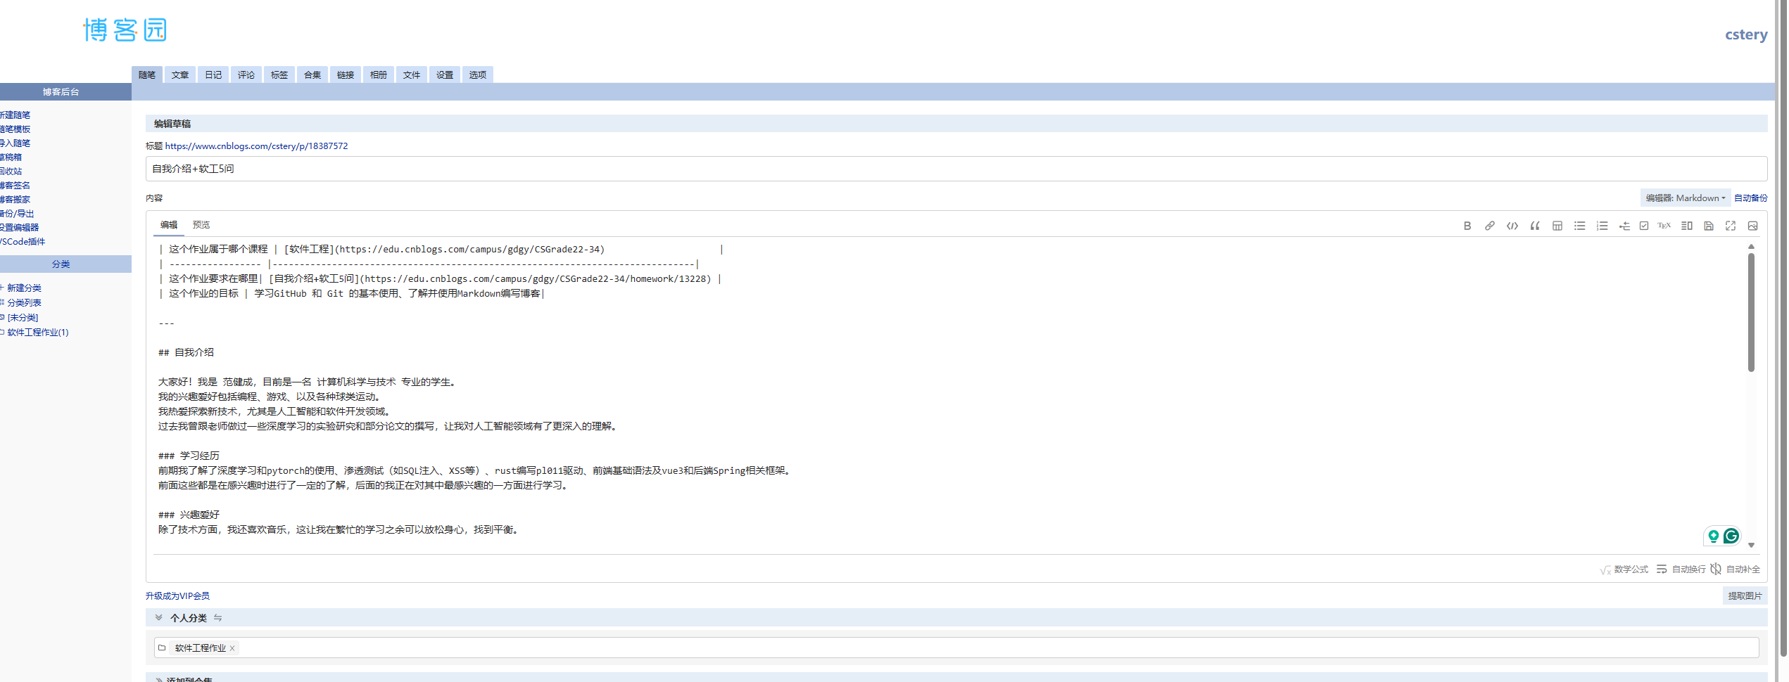This screenshot has width=1789, height=682.
Task: Insert a table using the table icon
Action: [x=1557, y=226]
